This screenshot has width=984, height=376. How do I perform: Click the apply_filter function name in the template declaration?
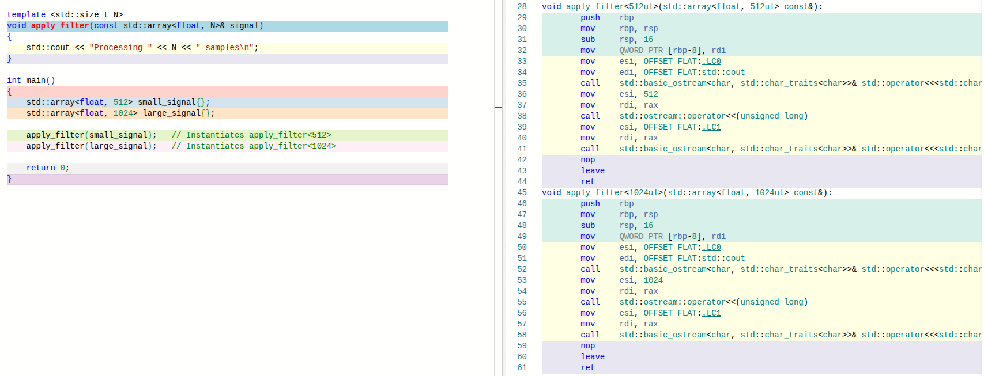60,26
